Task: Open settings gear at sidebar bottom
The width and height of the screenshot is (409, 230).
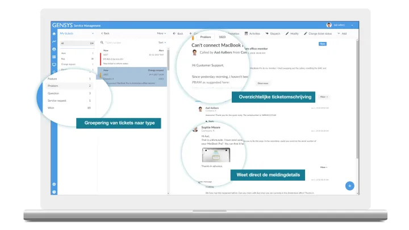Action: (54, 184)
